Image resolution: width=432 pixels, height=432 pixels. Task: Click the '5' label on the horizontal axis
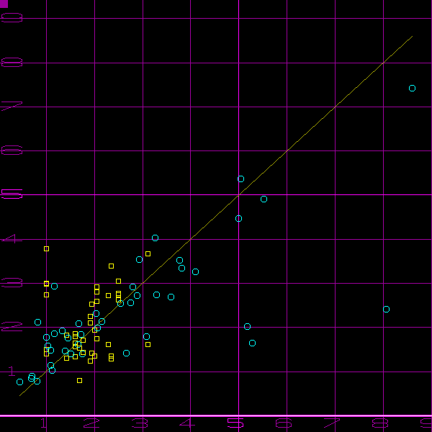[x=236, y=423]
